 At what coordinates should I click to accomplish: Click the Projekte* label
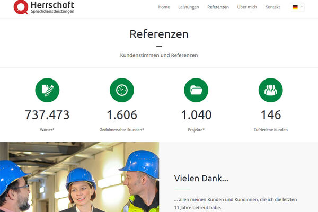click(196, 130)
